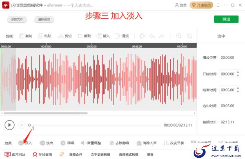The image size is (245, 159).
Task: Click the orange tag icon in bottom bar
Action: (62, 155)
